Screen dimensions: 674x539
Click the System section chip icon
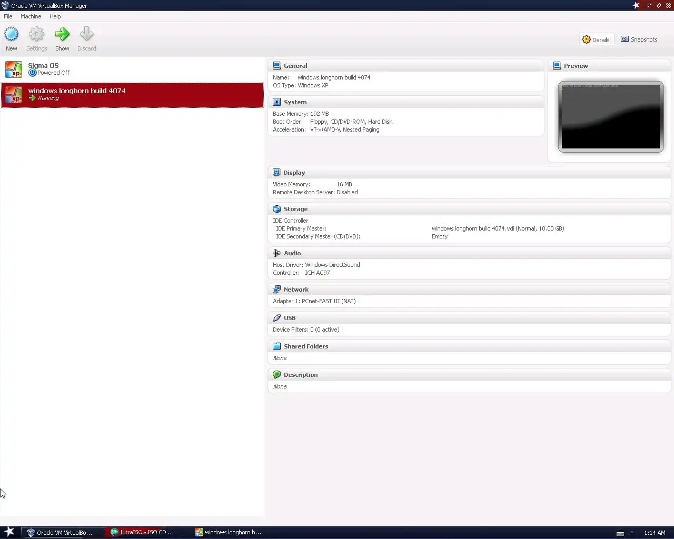(276, 102)
